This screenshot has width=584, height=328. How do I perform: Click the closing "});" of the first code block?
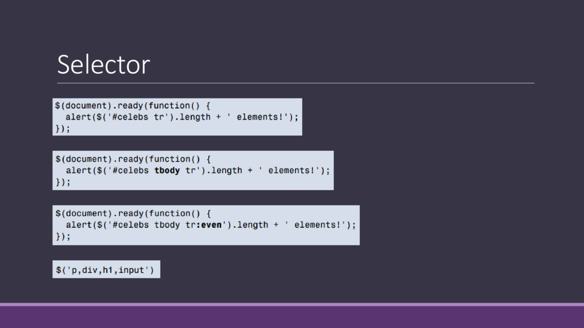point(62,129)
